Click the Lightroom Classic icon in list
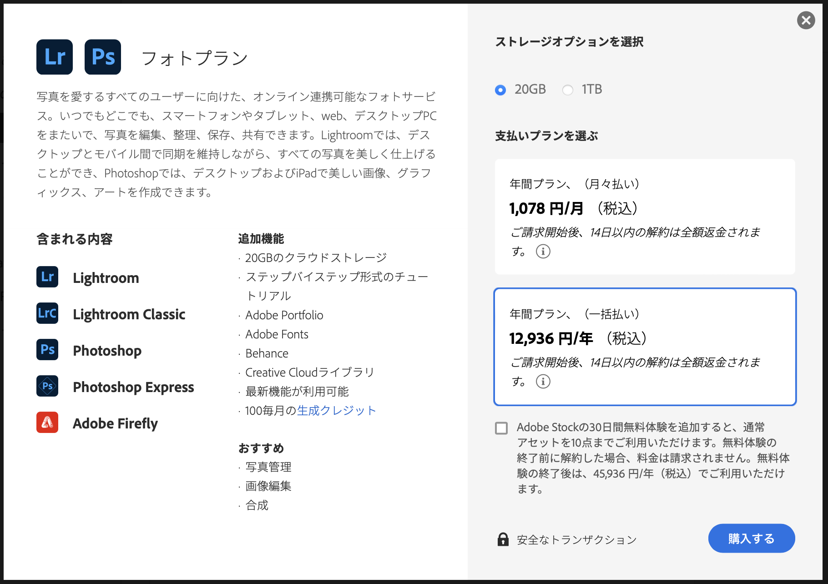The width and height of the screenshot is (828, 584). [x=47, y=313]
